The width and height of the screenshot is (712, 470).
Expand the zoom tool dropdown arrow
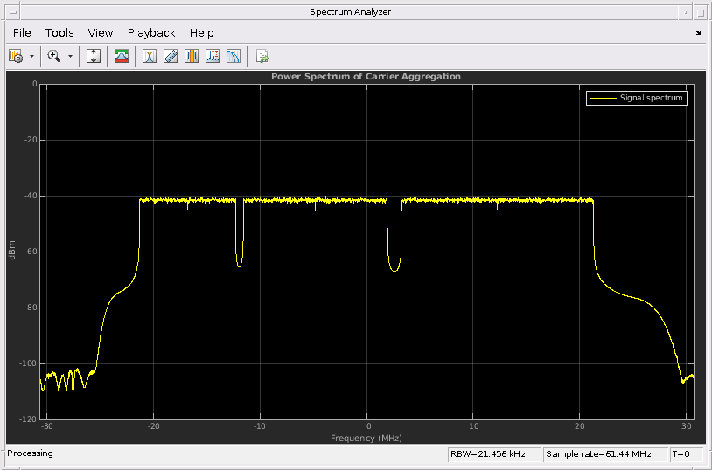click(x=70, y=56)
